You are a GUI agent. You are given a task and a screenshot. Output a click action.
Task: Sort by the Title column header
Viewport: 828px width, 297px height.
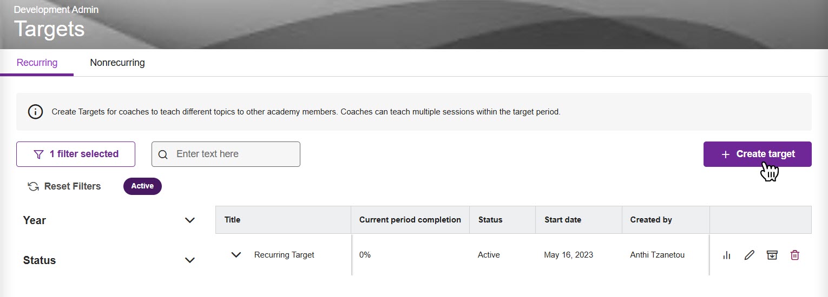(x=233, y=220)
